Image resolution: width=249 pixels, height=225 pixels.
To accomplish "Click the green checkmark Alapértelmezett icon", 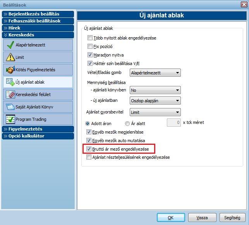I will coord(10,45).
